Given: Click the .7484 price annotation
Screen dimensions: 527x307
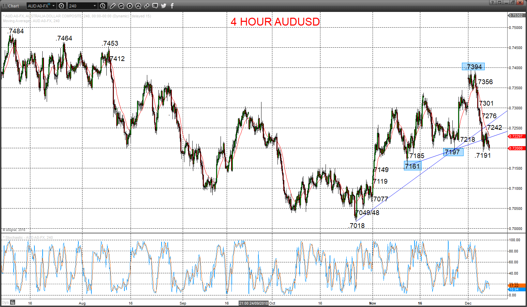Looking at the screenshot, I should click(16, 31).
